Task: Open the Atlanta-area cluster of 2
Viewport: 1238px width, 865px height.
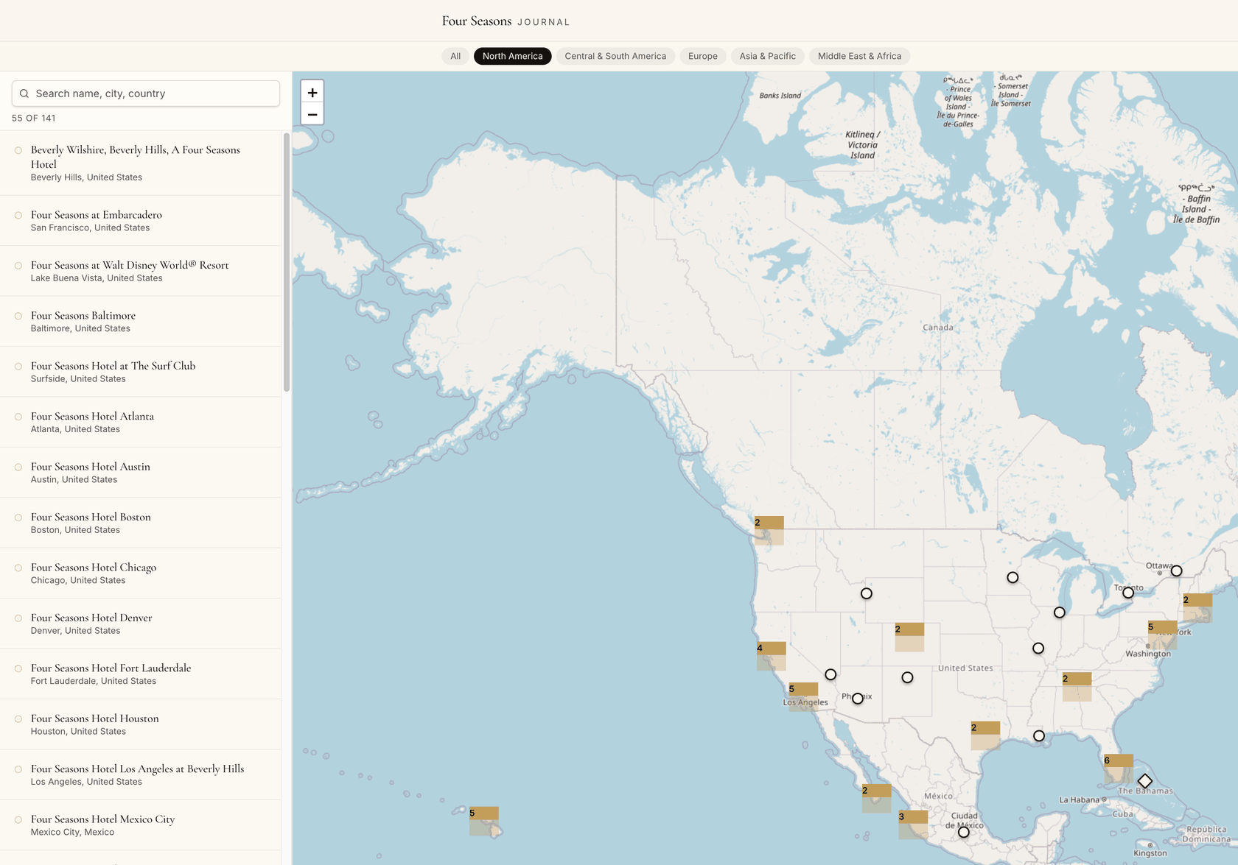Action: tap(1077, 686)
